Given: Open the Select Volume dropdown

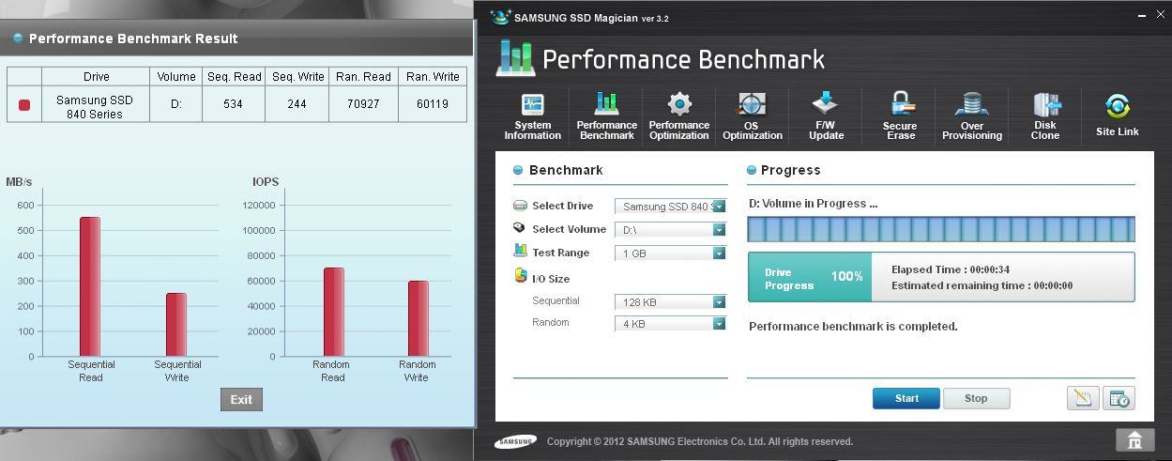Looking at the screenshot, I should pos(671,230).
